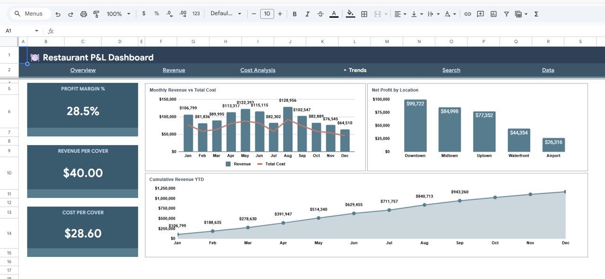Open the fill color picker
This screenshot has width=605, height=279.
tap(350, 14)
